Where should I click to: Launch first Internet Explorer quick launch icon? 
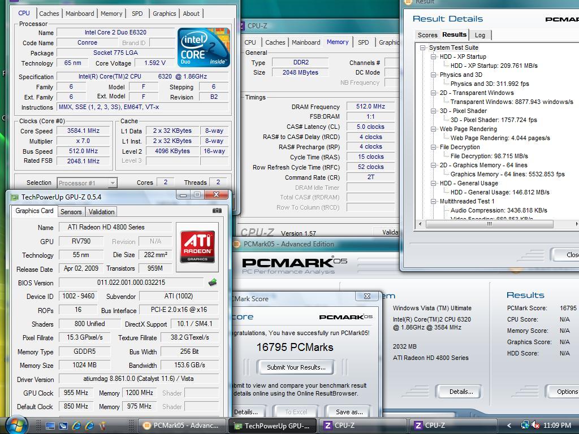(77, 426)
